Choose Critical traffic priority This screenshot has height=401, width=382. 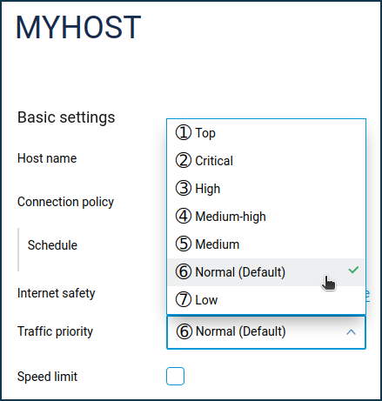(x=266, y=161)
